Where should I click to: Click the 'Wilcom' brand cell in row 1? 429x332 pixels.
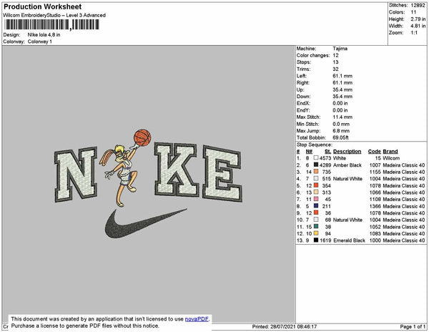391,158
